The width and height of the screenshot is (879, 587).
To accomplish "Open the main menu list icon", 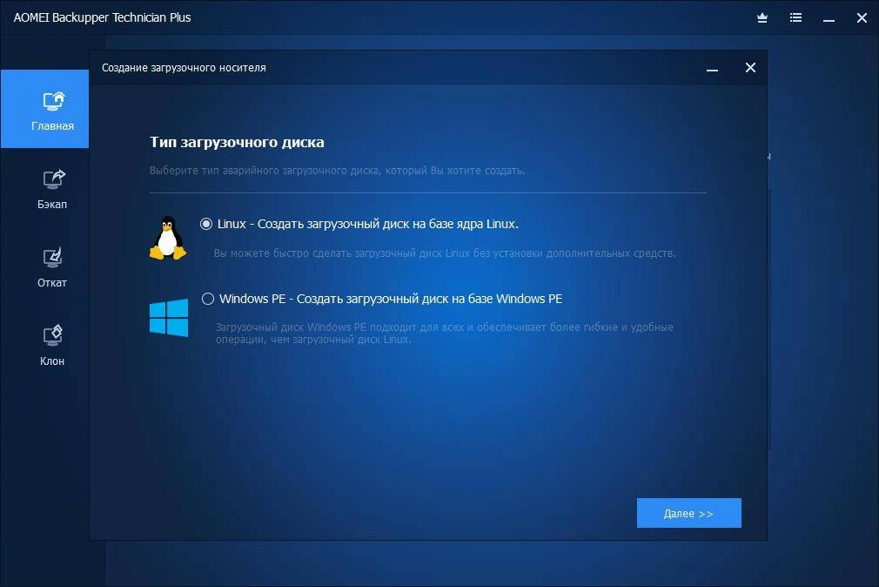I will (x=795, y=18).
